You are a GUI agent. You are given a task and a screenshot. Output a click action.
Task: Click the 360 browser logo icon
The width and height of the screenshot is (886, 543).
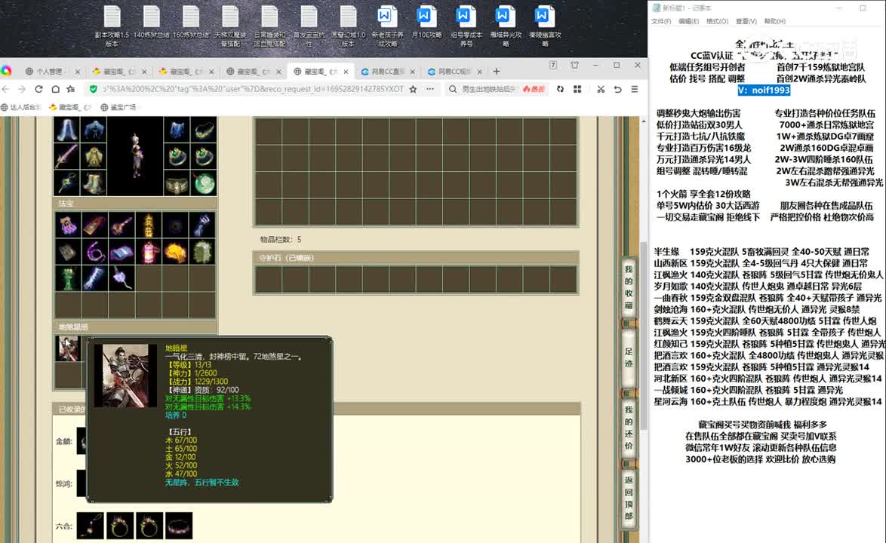[6, 71]
